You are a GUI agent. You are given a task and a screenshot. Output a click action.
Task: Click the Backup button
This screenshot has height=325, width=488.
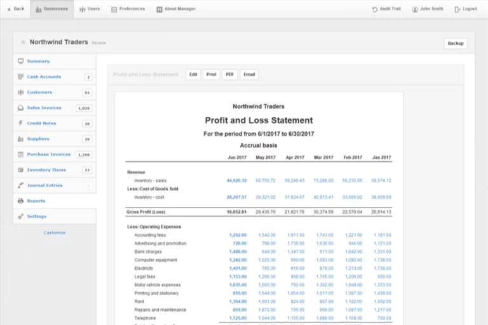(x=456, y=43)
